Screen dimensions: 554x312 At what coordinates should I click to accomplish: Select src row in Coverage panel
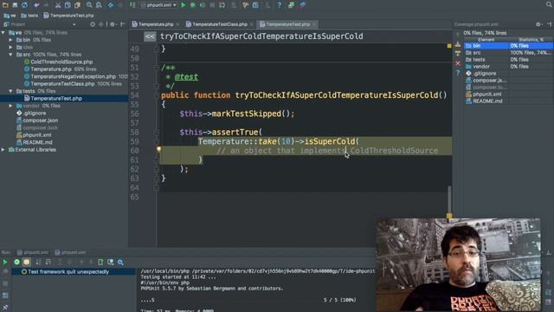tap(508, 53)
